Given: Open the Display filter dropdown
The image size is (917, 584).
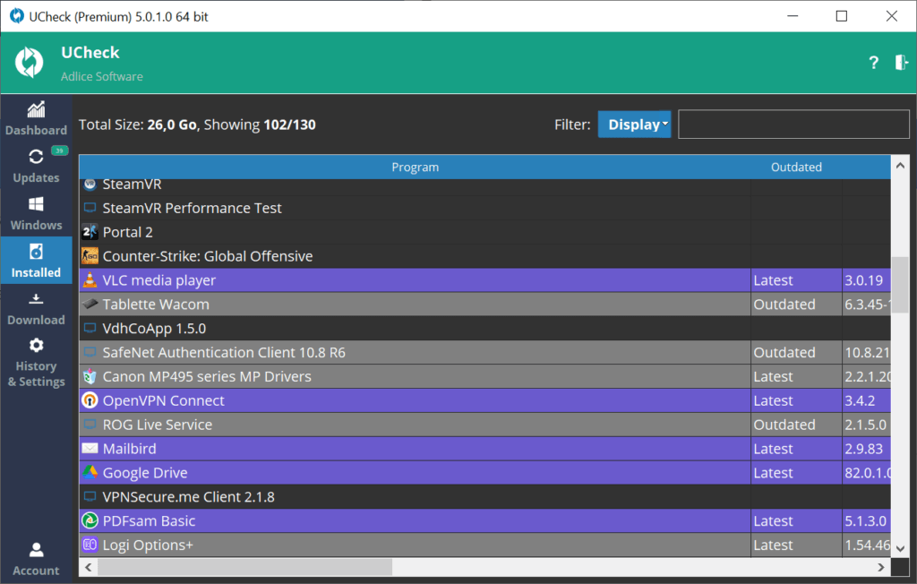Looking at the screenshot, I should (x=634, y=125).
